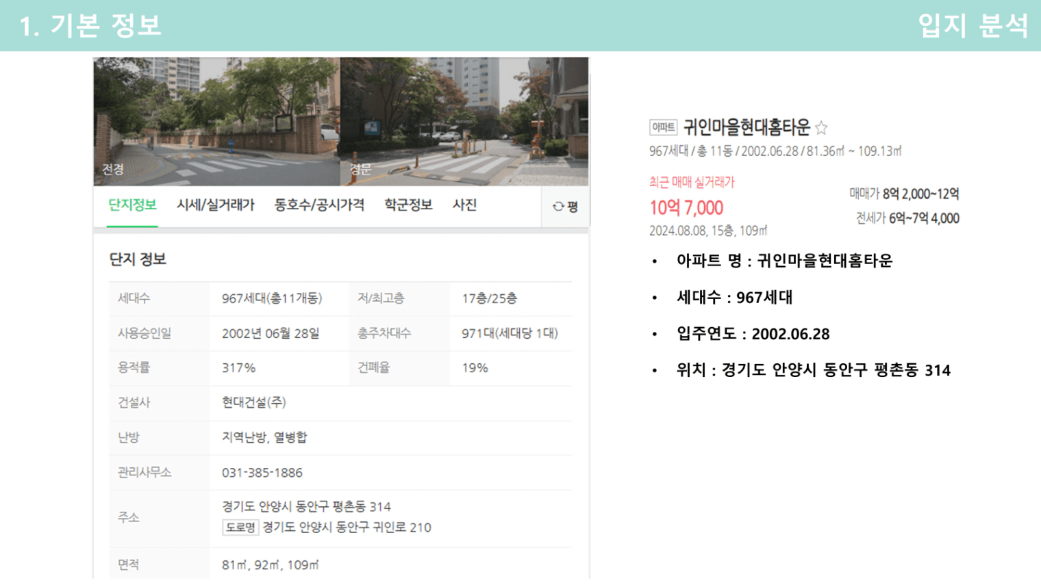This screenshot has width=1041, height=585.
Task: Click the approval date 2002년 06월 28일
Action: coord(271,333)
